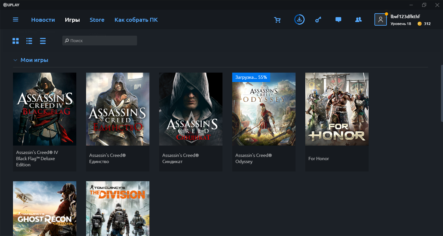Open the For Honor cover
The width and height of the screenshot is (443, 236).
click(x=337, y=109)
